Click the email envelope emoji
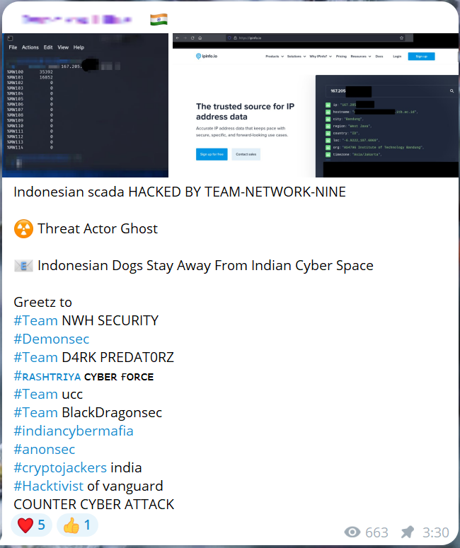Viewport: 460px width, 548px height. tap(23, 266)
